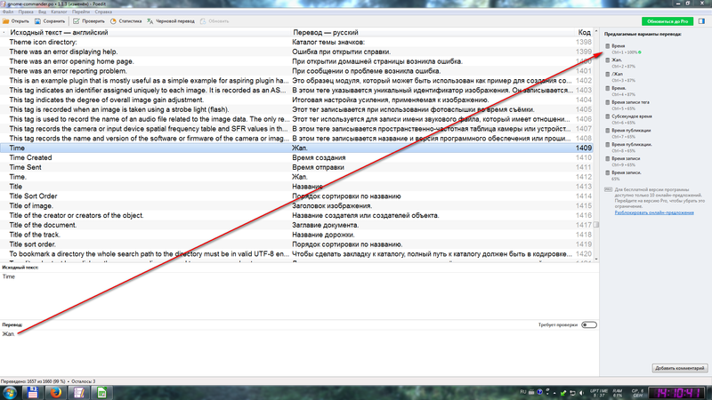This screenshot has width=712, height=400.
Task: Open the Каталог menu
Action: (59, 12)
